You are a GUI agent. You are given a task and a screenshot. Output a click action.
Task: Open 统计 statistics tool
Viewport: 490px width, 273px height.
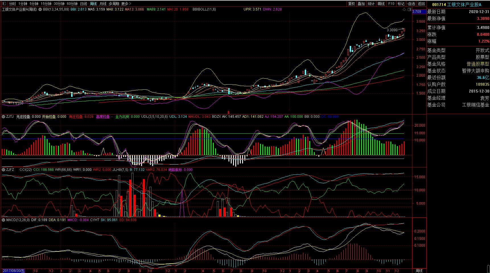371,4
